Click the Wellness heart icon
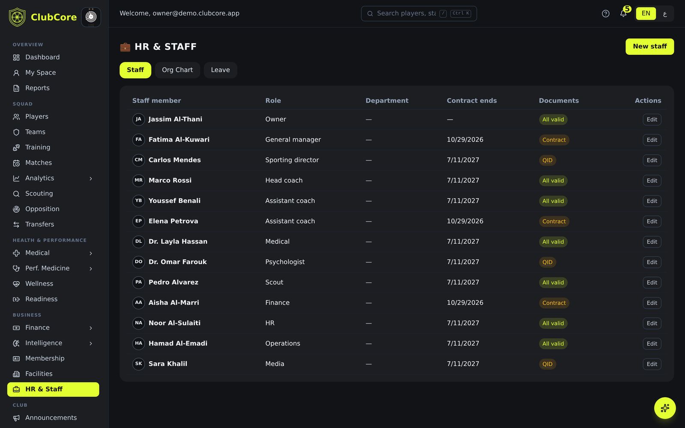Viewport: 685px width, 428px height. point(16,284)
